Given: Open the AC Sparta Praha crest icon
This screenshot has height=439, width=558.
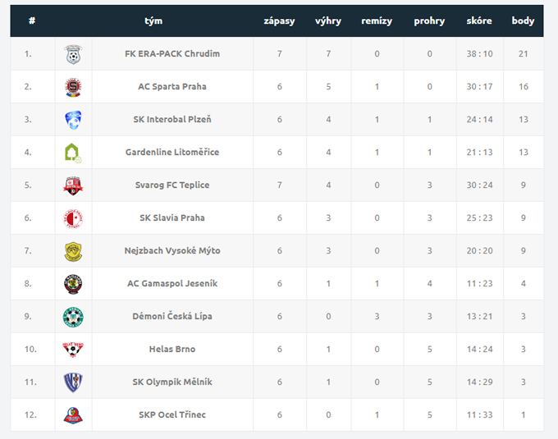Looking at the screenshot, I should tap(73, 87).
